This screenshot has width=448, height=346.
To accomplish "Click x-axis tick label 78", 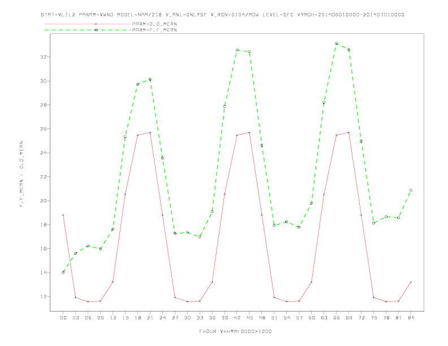I will (386, 318).
